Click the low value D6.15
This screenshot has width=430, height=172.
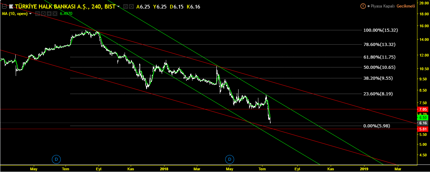point(176,6)
